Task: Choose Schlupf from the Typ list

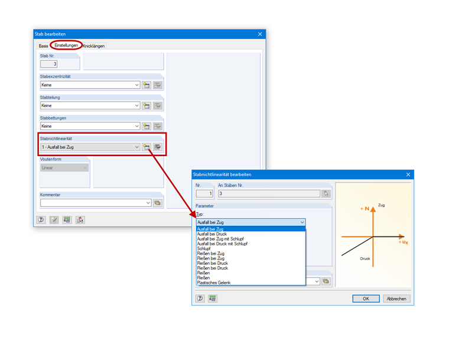Action: [x=251, y=249]
